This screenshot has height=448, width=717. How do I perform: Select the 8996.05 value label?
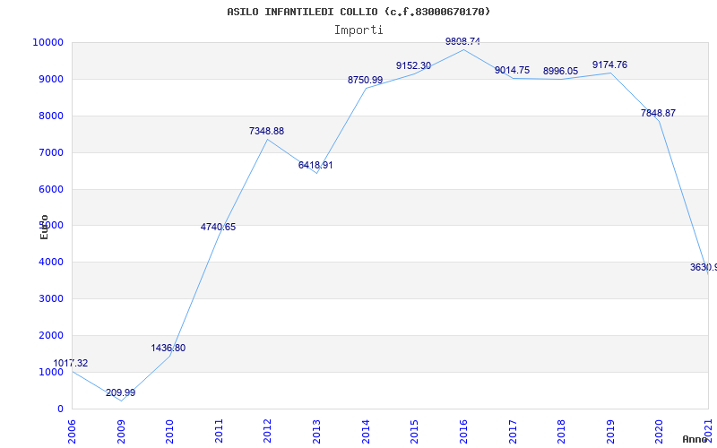561,72
